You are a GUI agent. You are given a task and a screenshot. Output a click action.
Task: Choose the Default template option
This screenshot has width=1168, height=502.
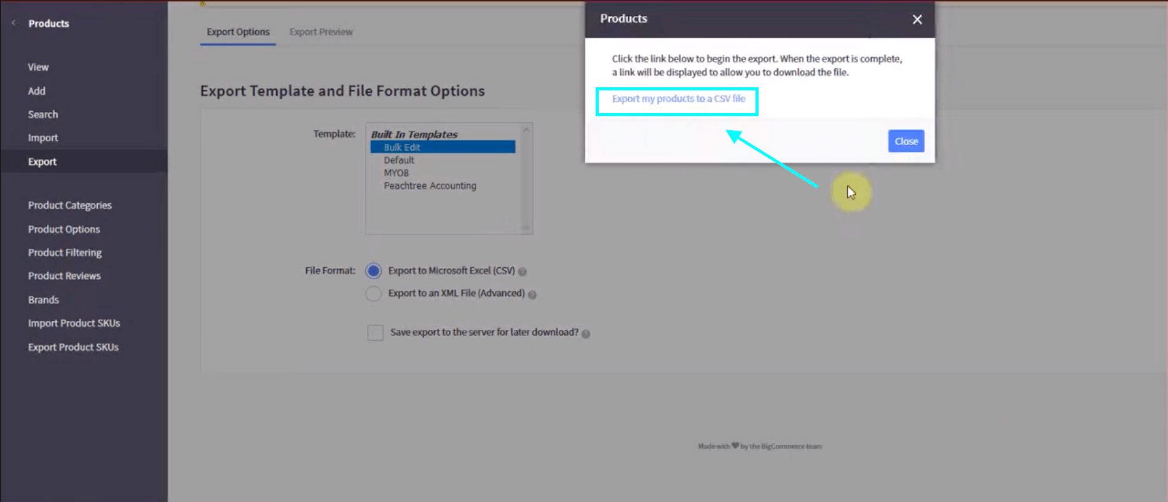(399, 160)
